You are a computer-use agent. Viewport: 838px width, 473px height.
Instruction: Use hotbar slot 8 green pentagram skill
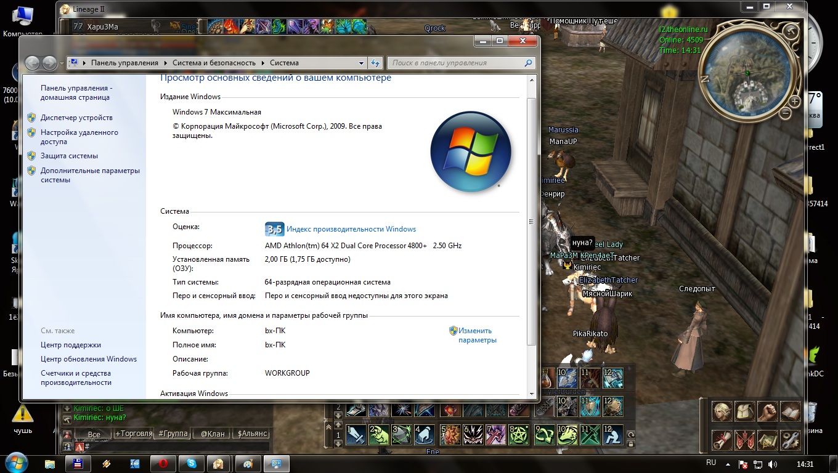pos(519,435)
